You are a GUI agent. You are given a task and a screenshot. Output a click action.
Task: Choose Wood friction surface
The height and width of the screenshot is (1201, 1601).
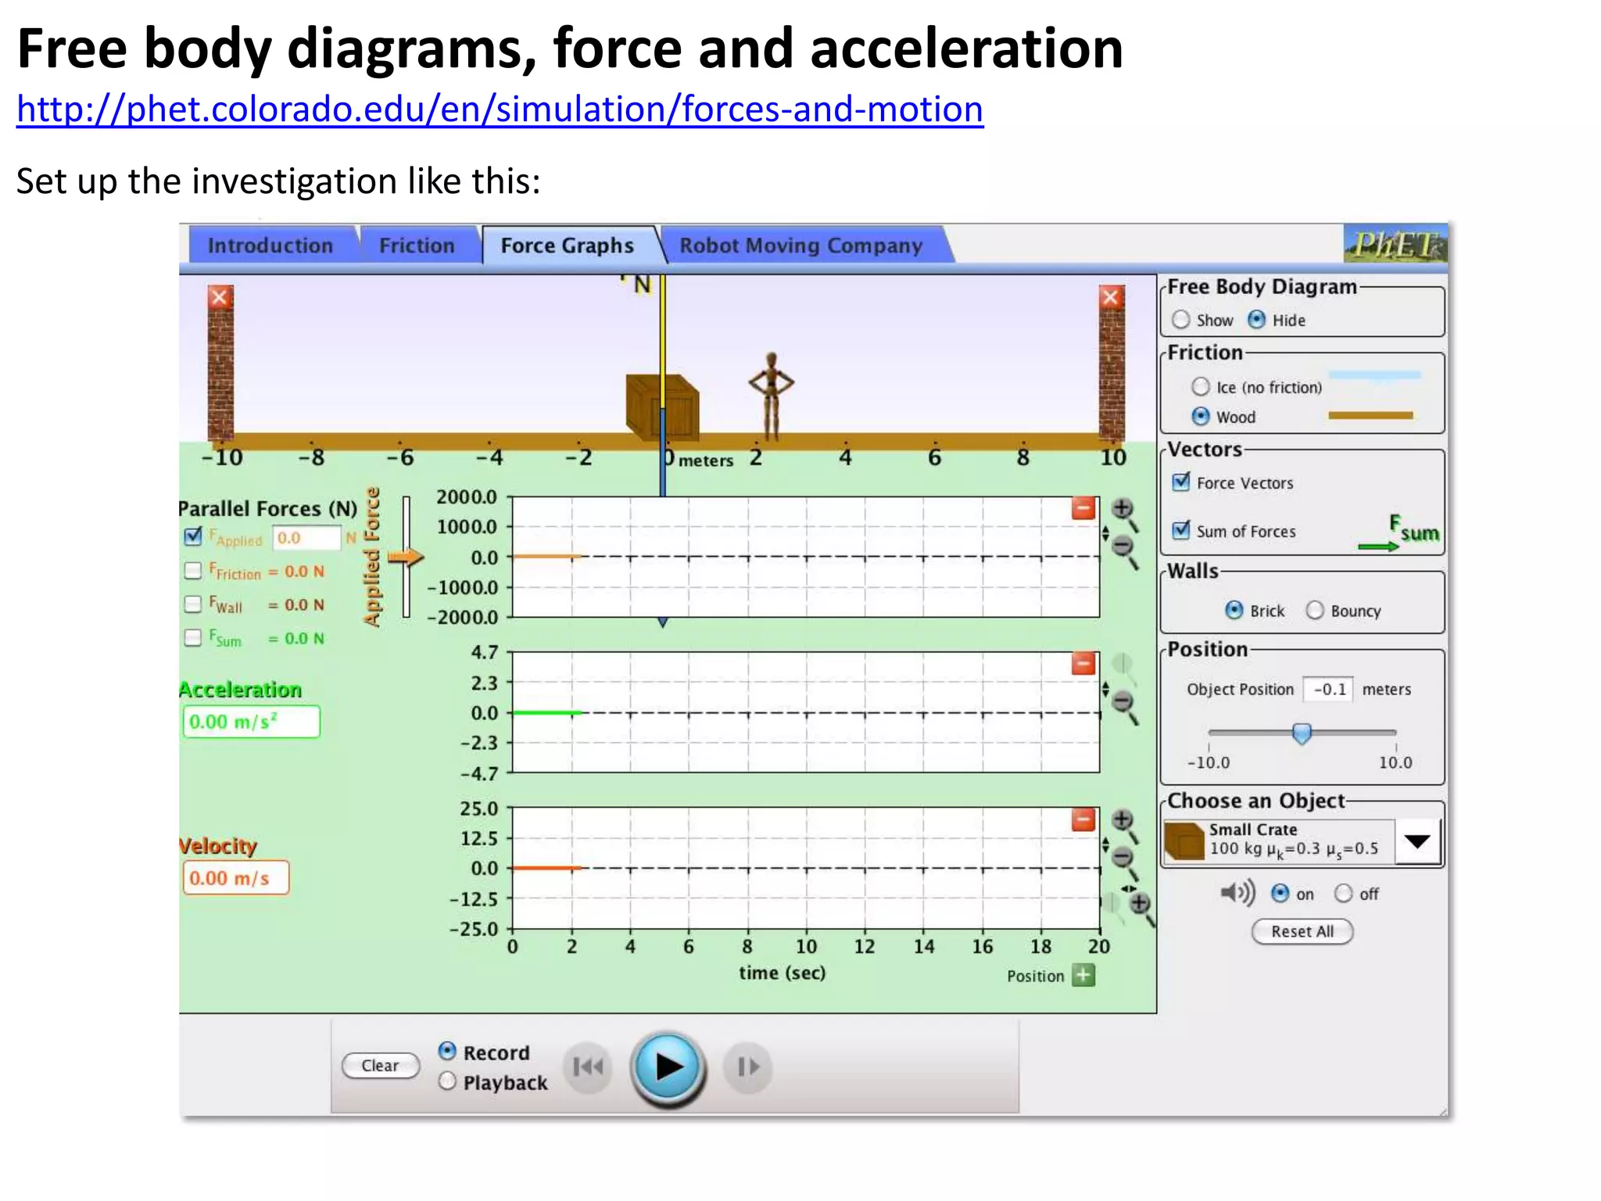(1201, 417)
